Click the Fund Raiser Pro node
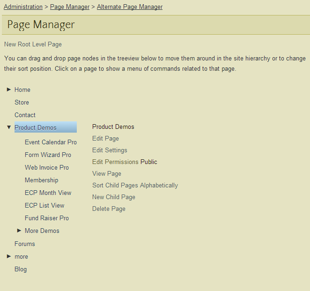 pyautogui.click(x=47, y=218)
